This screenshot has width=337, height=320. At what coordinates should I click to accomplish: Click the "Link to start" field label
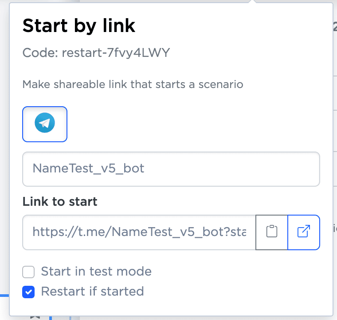point(60,201)
